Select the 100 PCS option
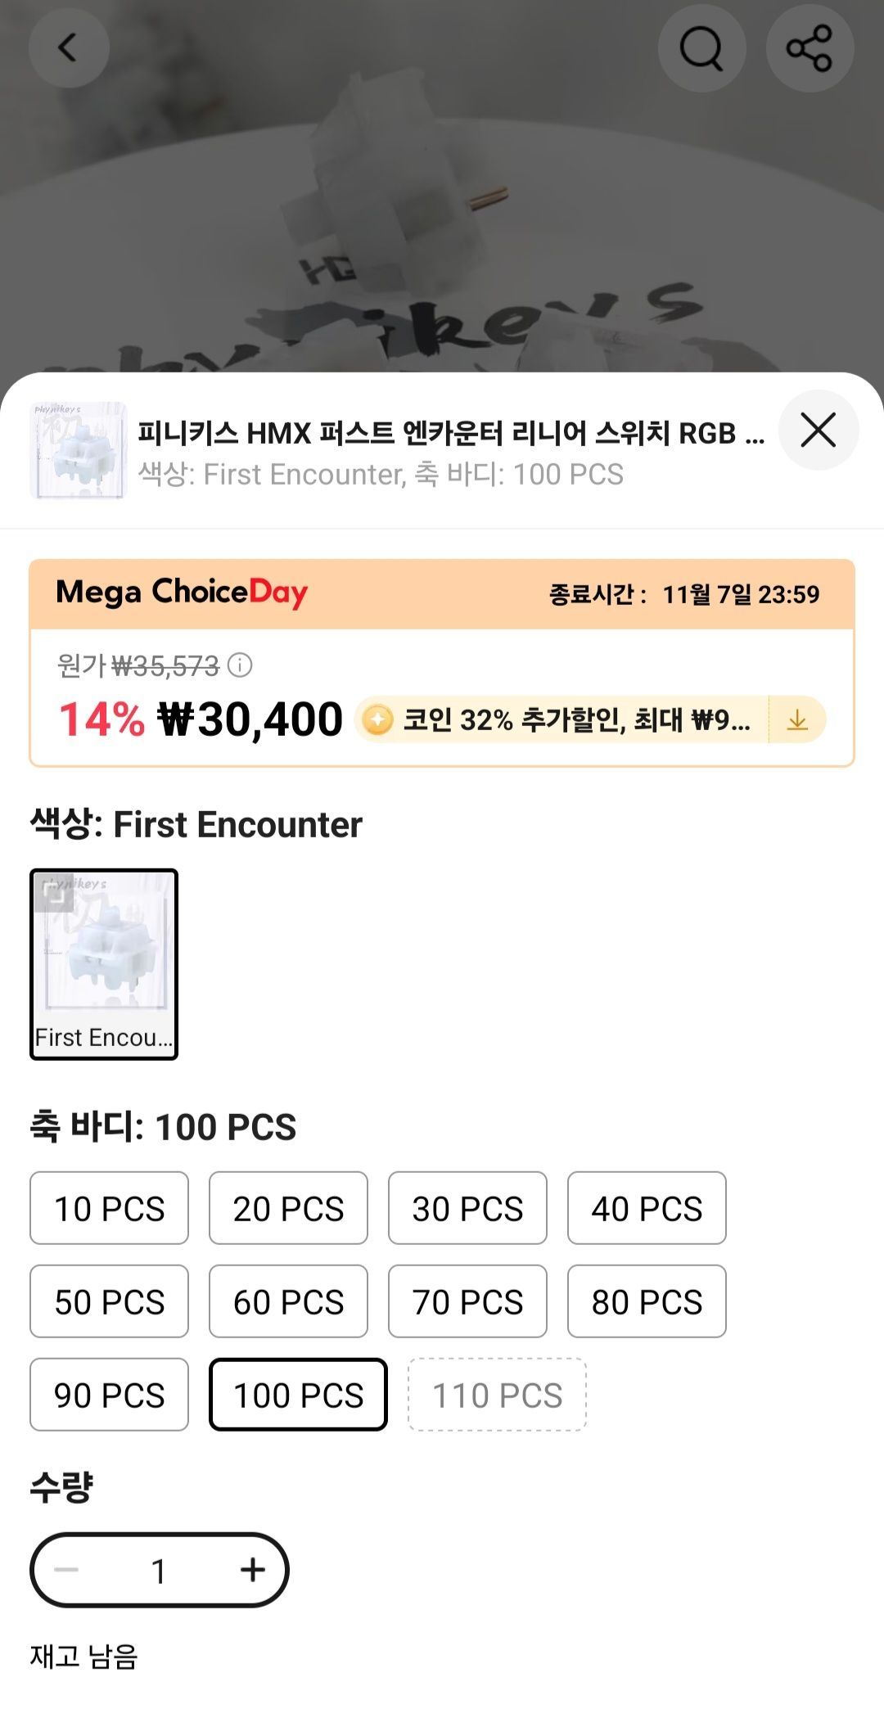 (x=298, y=1395)
